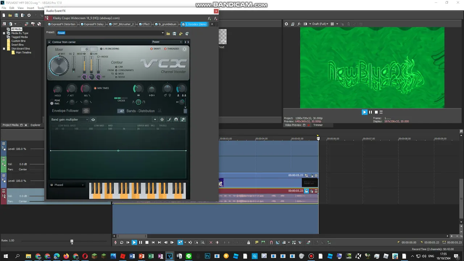Click the Firefox icon on the taskbar
464x261 pixels.
(66, 256)
